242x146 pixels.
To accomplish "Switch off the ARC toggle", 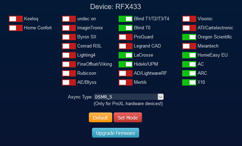I will pyautogui.click(x=189, y=73).
